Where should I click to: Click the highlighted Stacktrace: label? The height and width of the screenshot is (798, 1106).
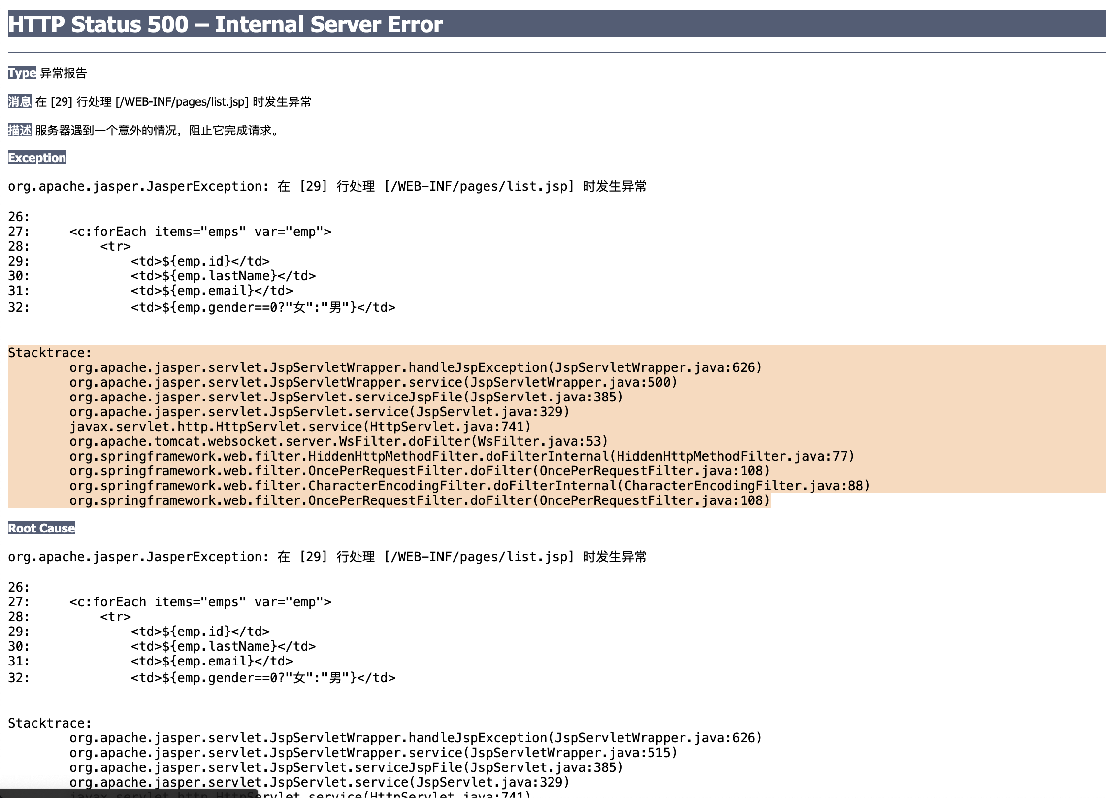[x=50, y=353]
